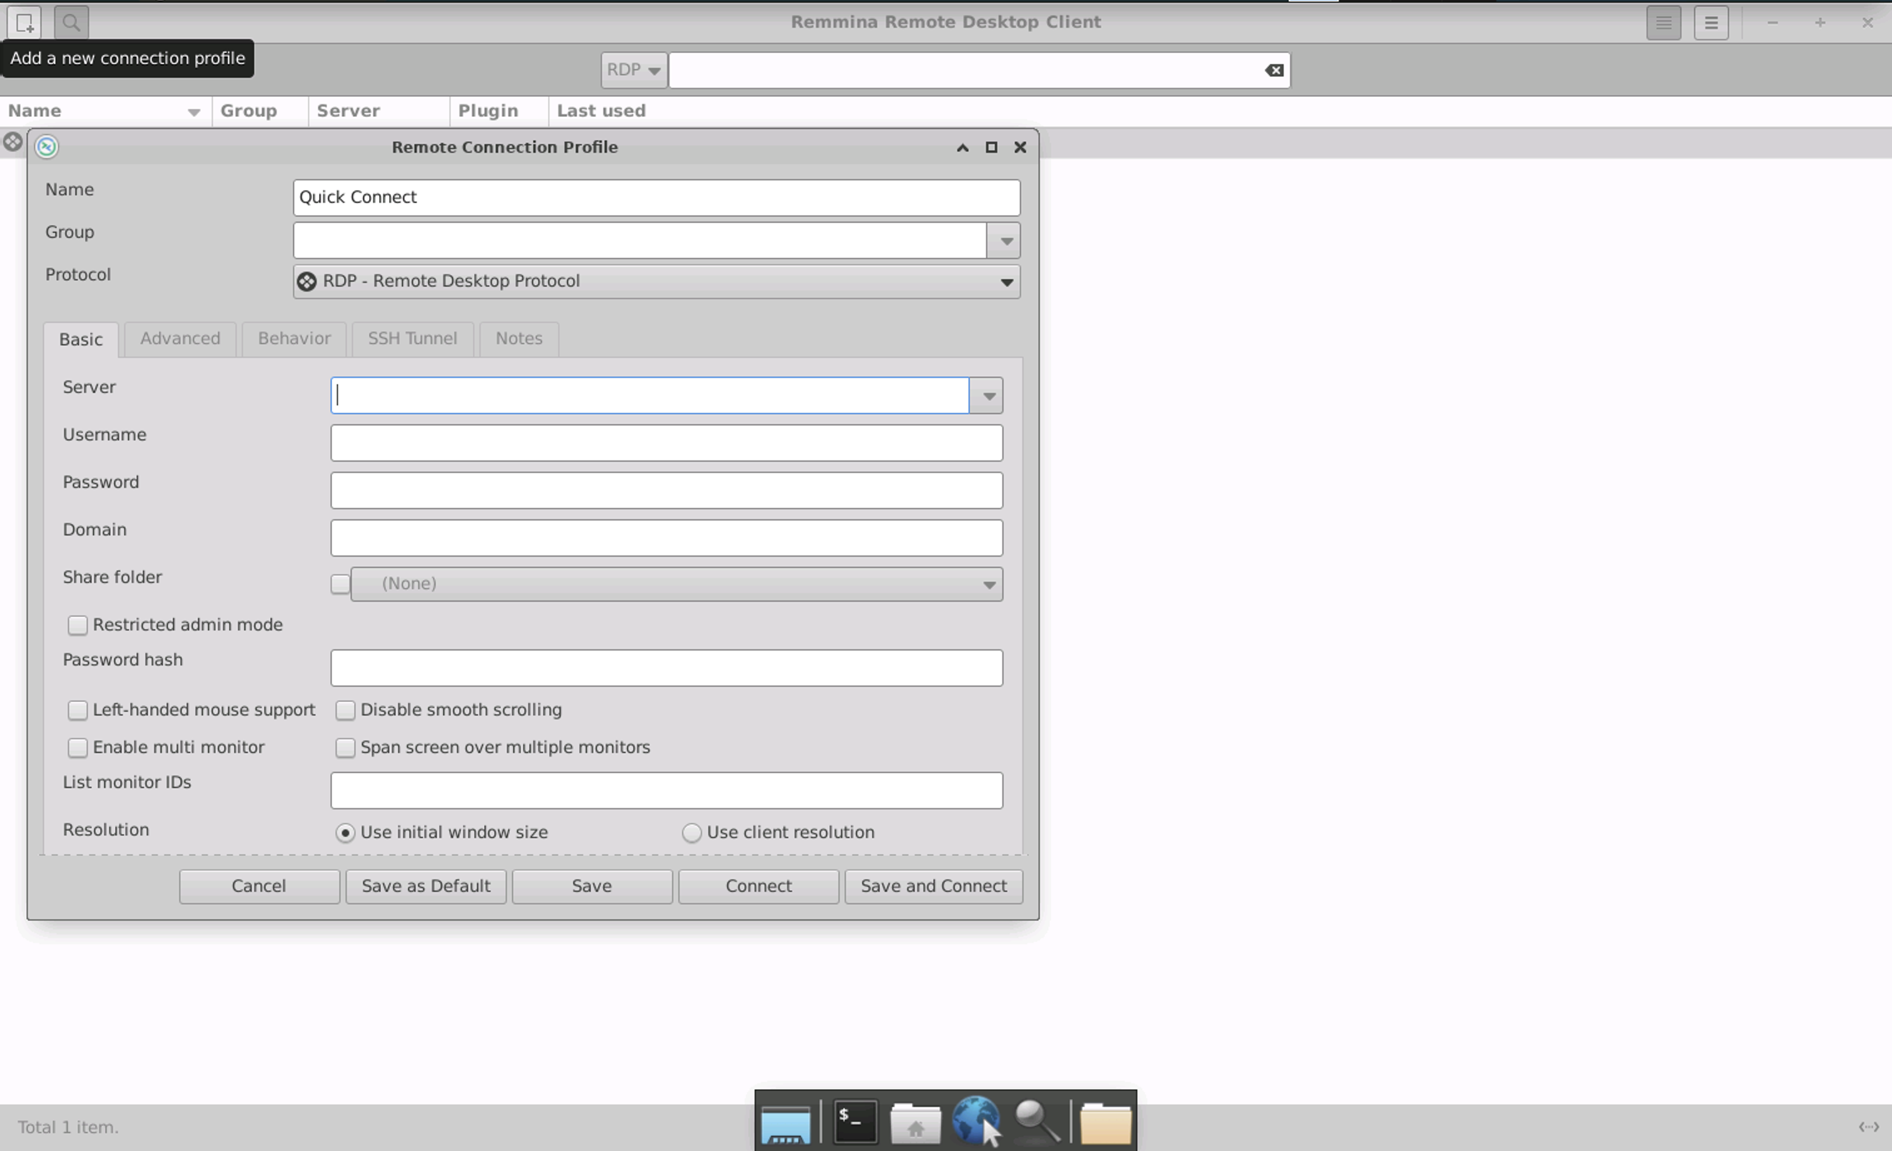The width and height of the screenshot is (1892, 1151).
Task: Toggle the search bar magnifier icon
Action: click(x=71, y=23)
